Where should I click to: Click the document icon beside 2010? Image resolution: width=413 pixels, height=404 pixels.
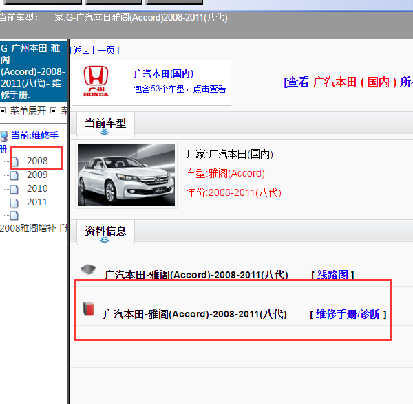(x=14, y=189)
